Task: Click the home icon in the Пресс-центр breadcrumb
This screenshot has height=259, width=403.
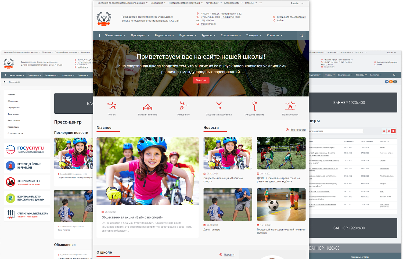Action: (x=5, y=82)
